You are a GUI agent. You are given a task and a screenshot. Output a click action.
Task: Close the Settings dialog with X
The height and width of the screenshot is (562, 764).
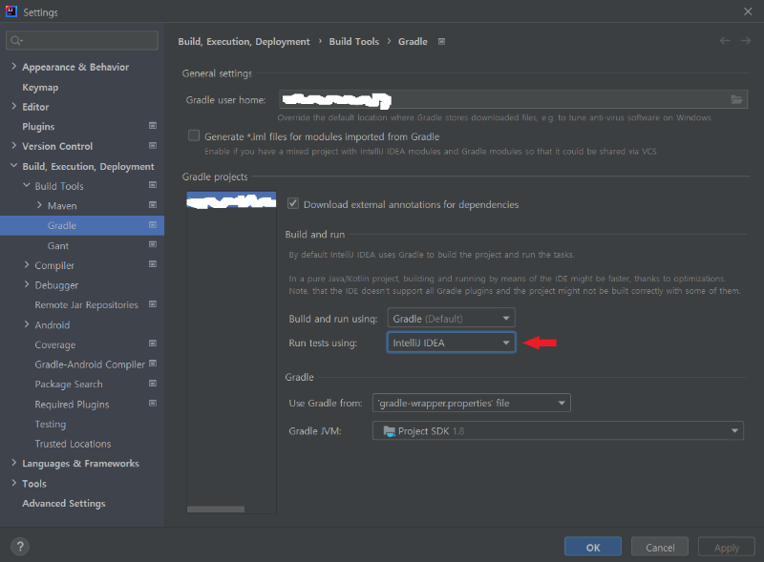pyautogui.click(x=748, y=11)
